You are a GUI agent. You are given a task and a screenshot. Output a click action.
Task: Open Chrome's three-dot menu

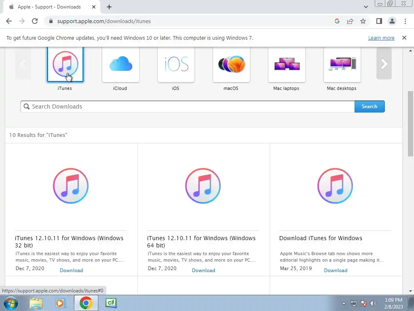click(405, 21)
